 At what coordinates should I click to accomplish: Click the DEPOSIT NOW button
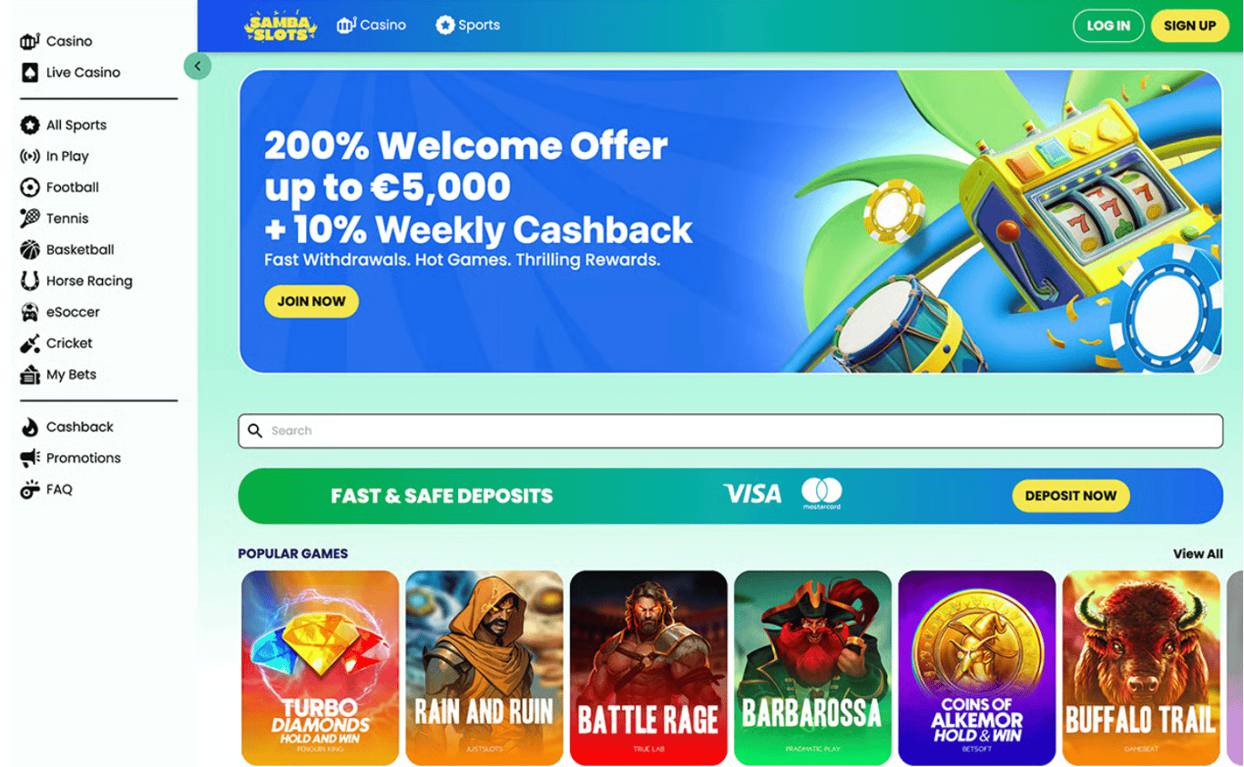tap(1071, 496)
